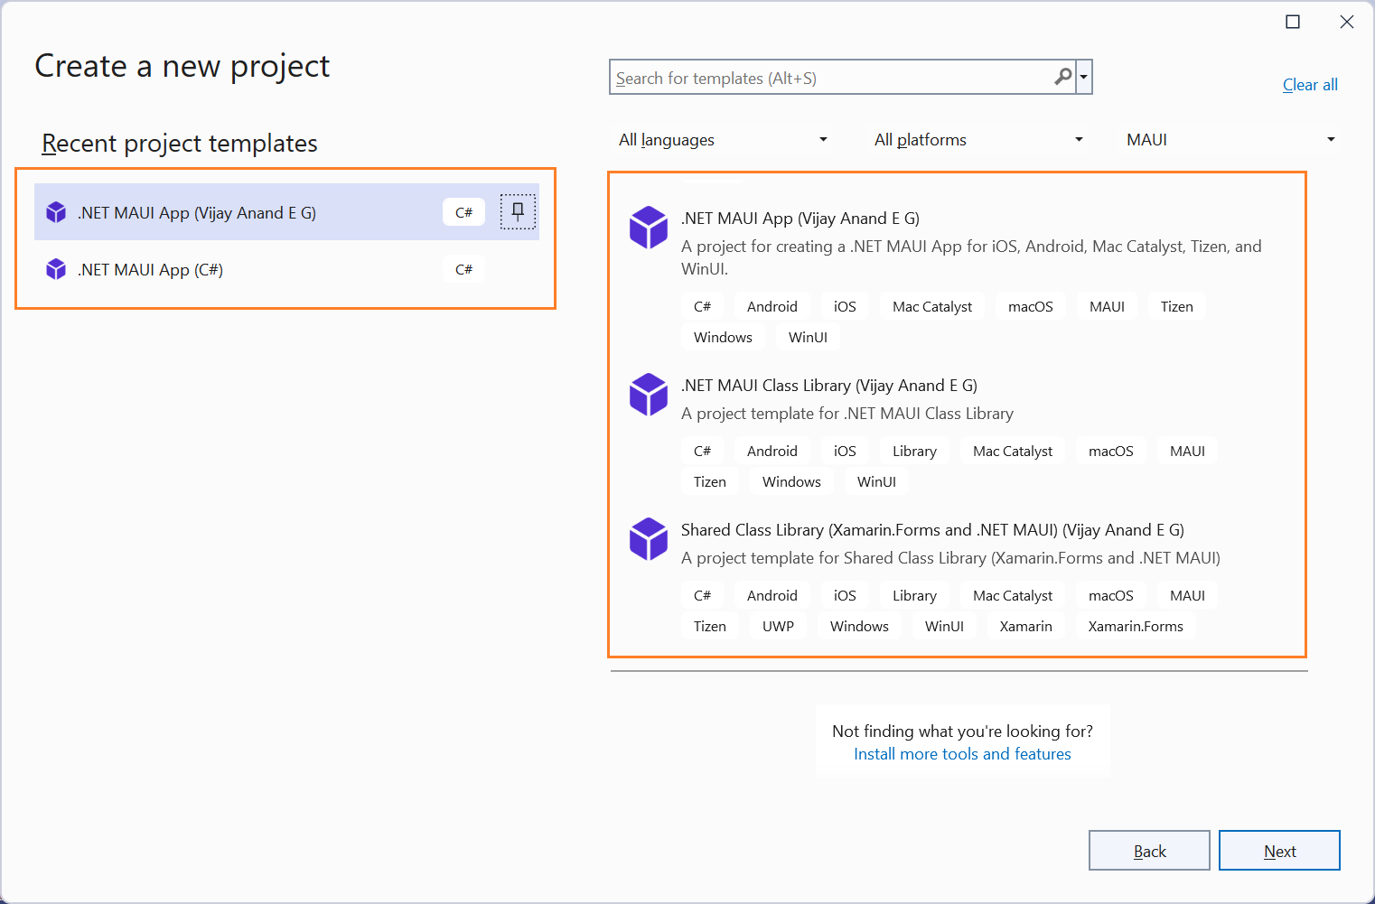Click the Library tag under .NET MAUI Class Library
Image resolution: width=1375 pixels, height=904 pixels.
(914, 452)
